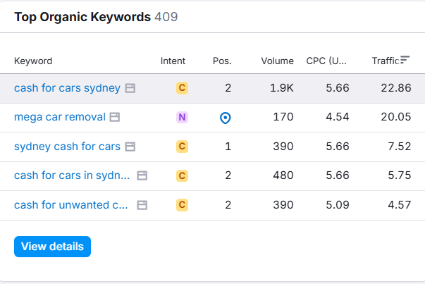The image size is (425, 284).
Task: Click Commercial intent badge for cash for cars sydney
Action: coord(182,88)
